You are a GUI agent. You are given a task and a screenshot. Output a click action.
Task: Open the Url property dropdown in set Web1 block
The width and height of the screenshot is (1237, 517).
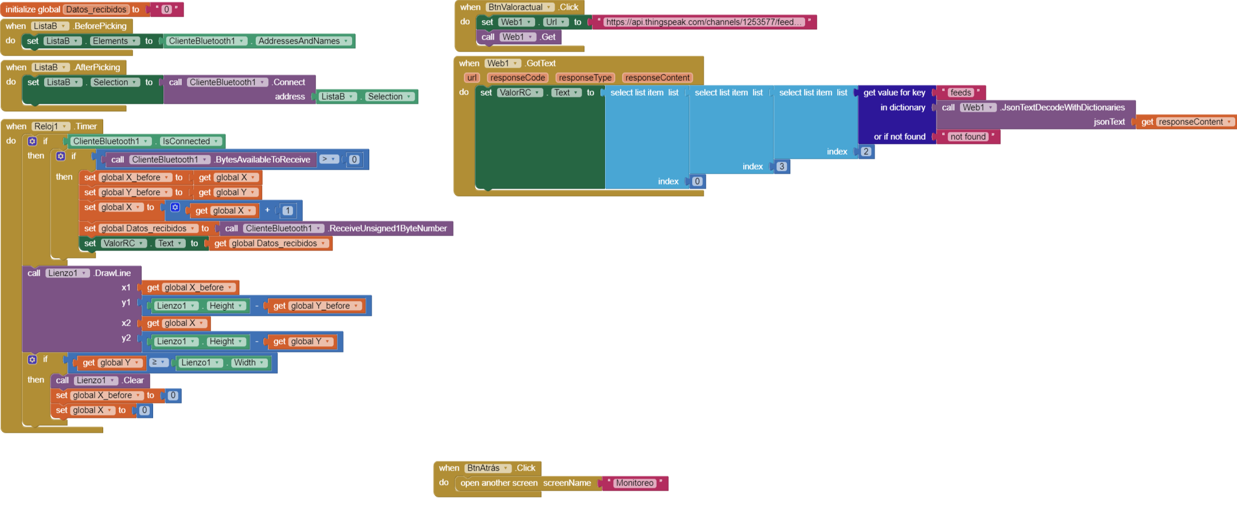point(556,22)
